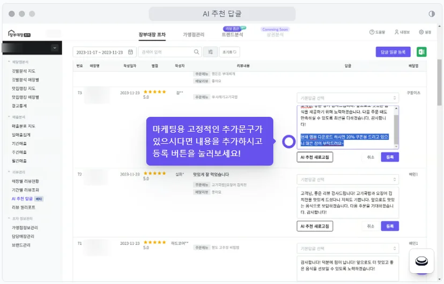Click the 작성일자 column header
The width and height of the screenshot is (444, 284).
130,65
